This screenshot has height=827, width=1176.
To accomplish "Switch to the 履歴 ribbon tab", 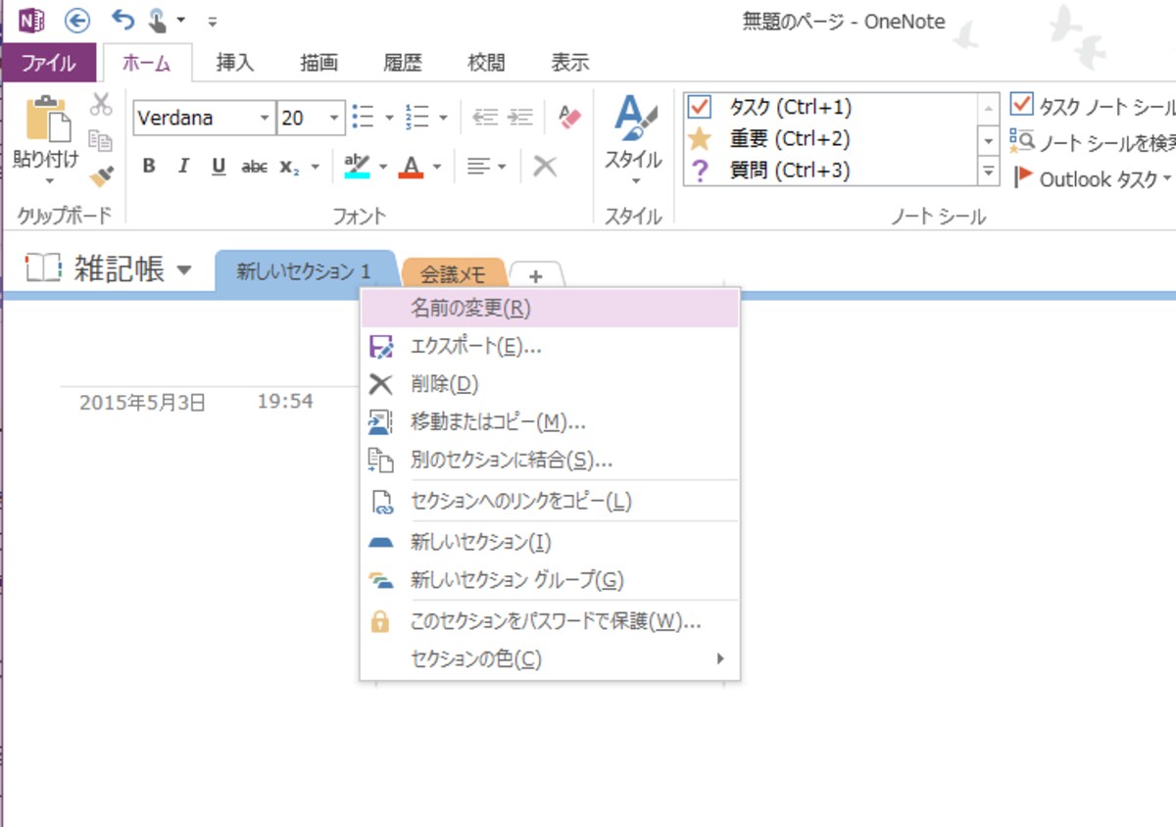I will (x=403, y=64).
